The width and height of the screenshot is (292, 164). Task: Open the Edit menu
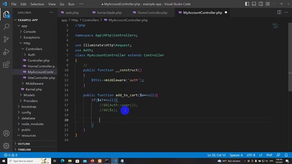pos(23,4)
